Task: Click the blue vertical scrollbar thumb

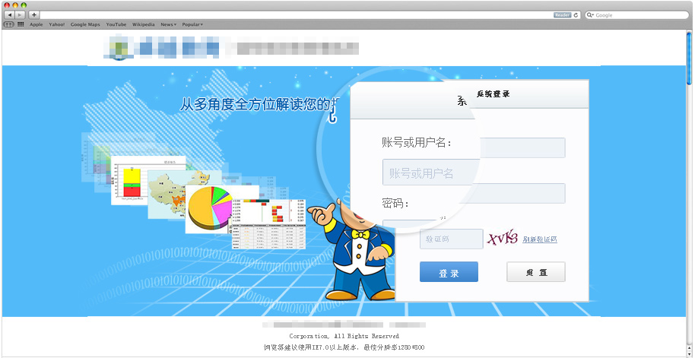Action: coord(689,58)
